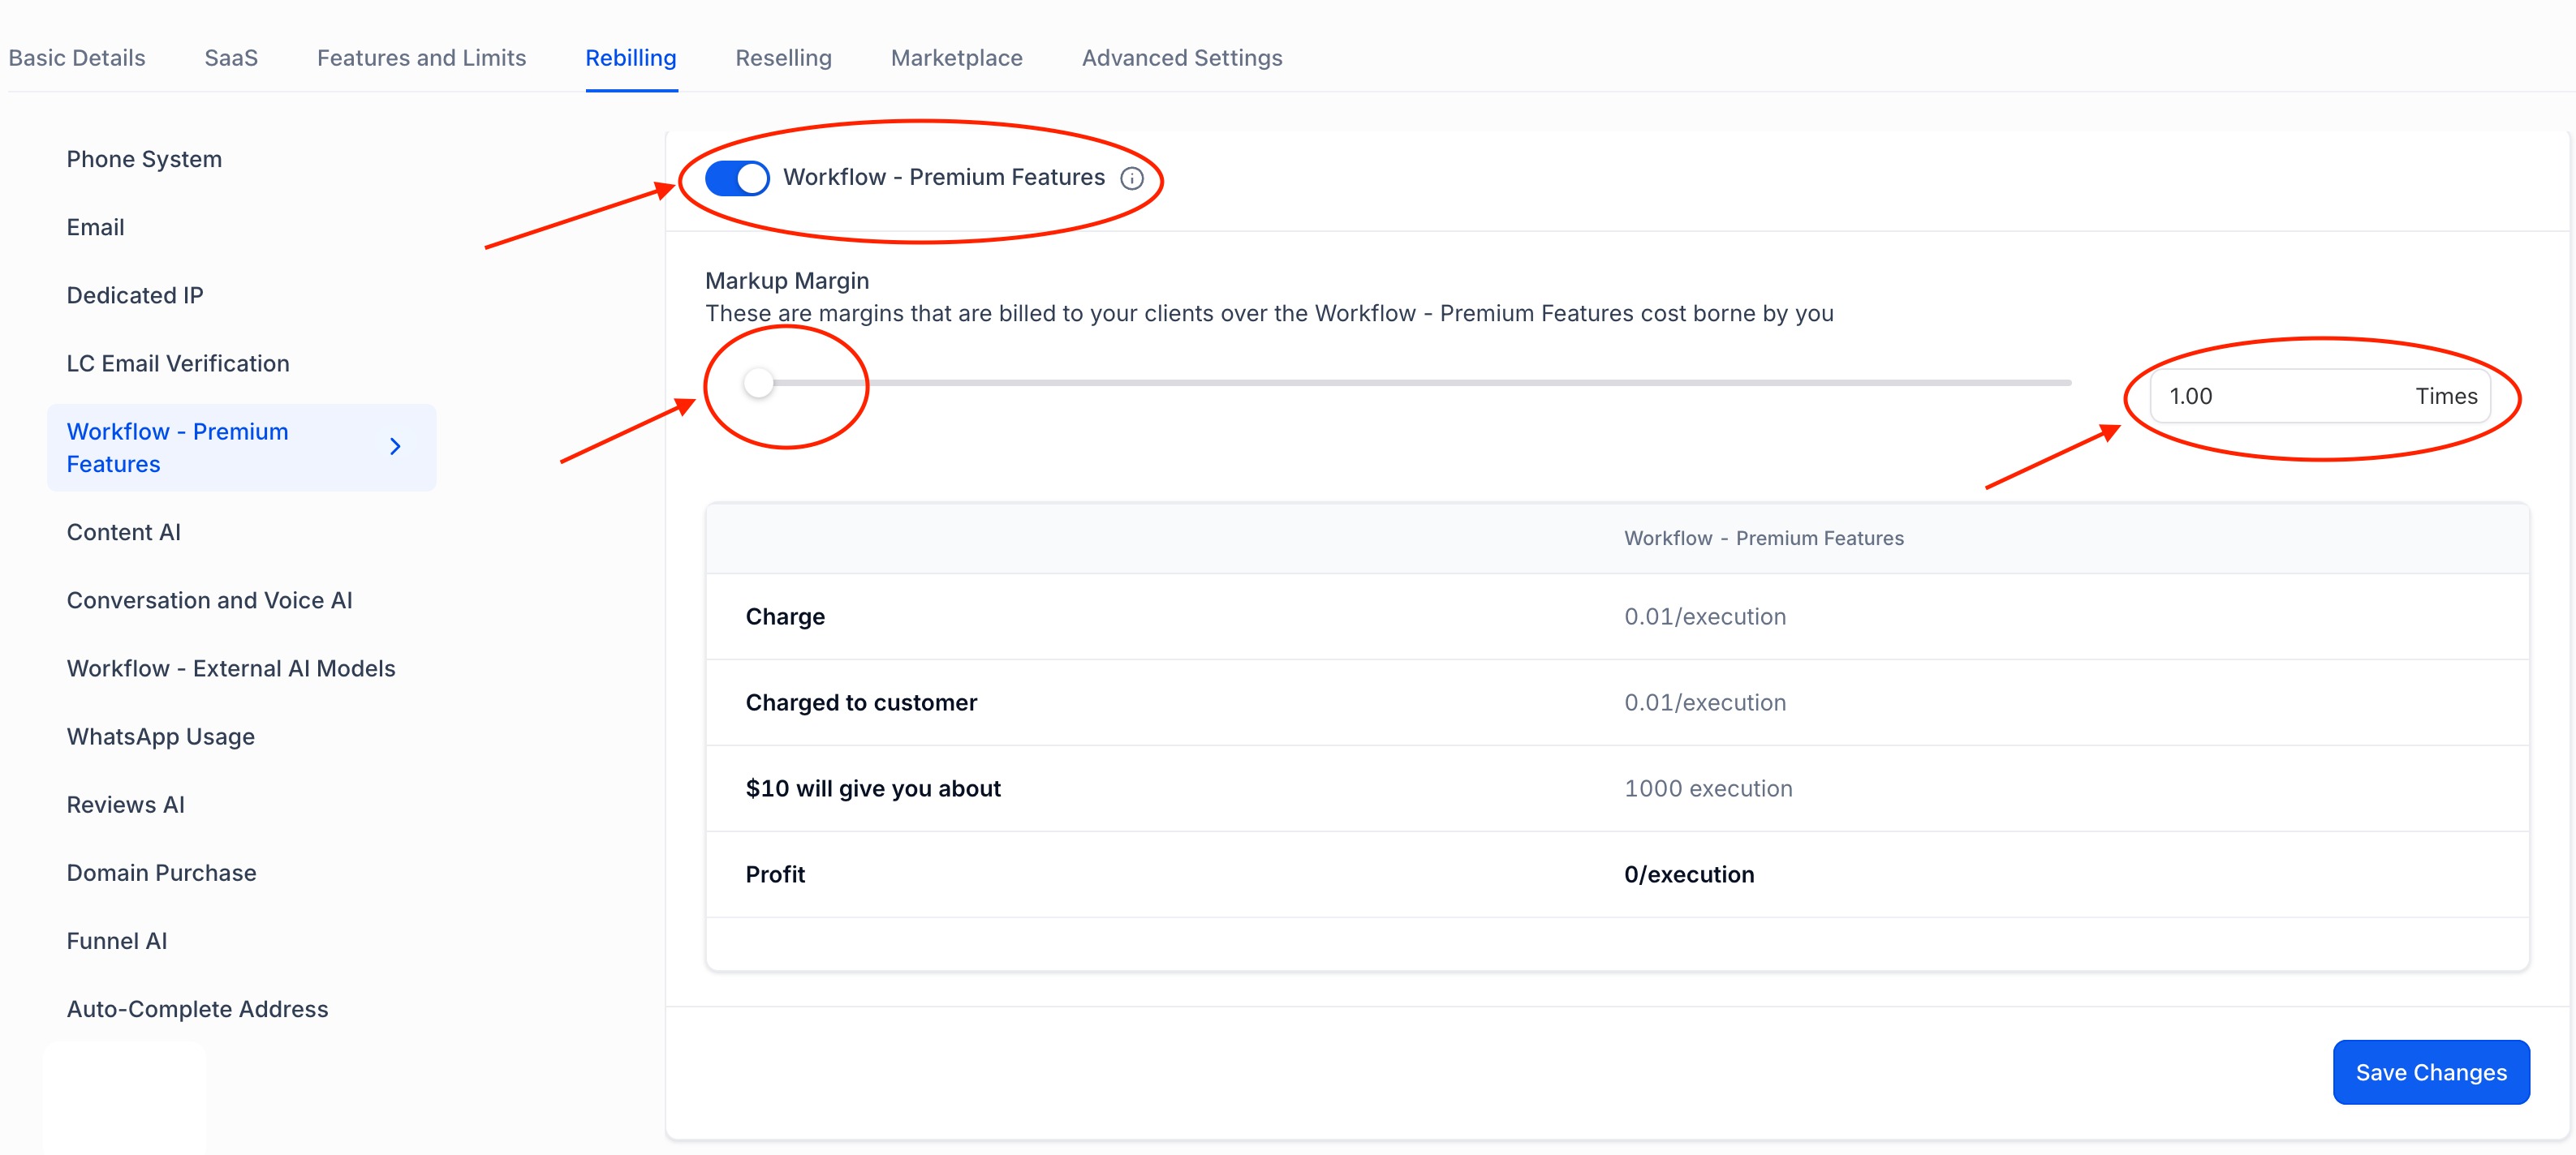This screenshot has height=1155, width=2576.
Task: Select WhatsApp Usage in sidebar
Action: [161, 736]
